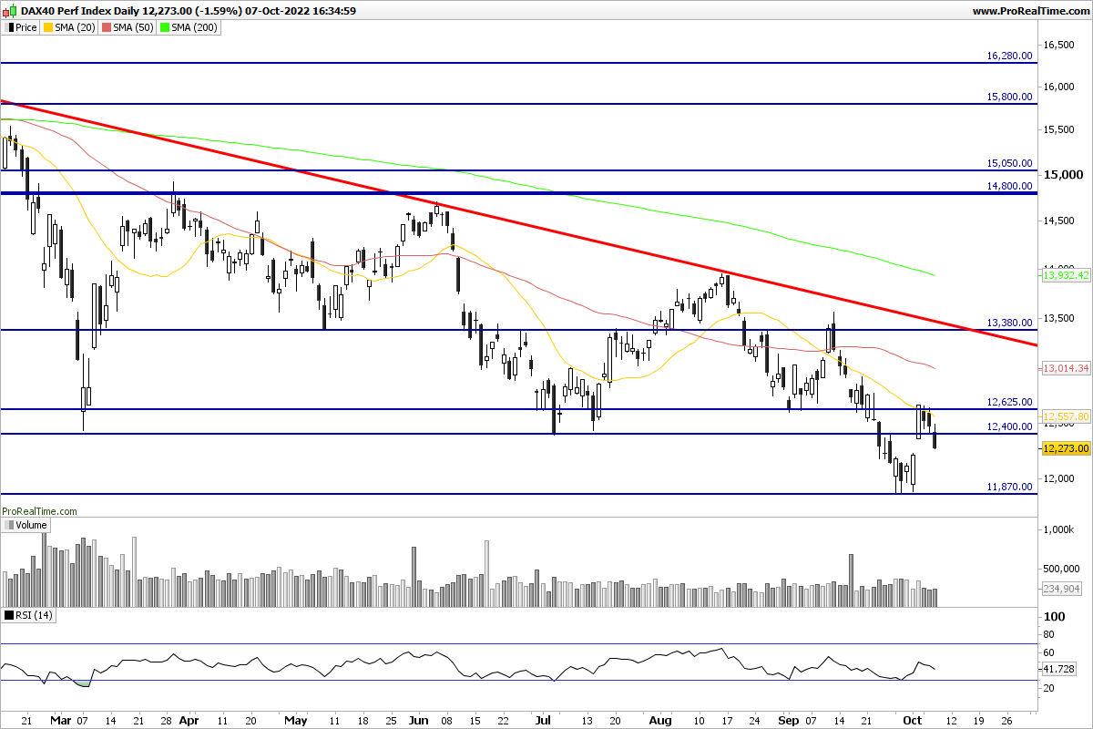The width and height of the screenshot is (1093, 729).
Task: Click the yellow 12,557.80 SMA value tag
Action: pos(1065,416)
